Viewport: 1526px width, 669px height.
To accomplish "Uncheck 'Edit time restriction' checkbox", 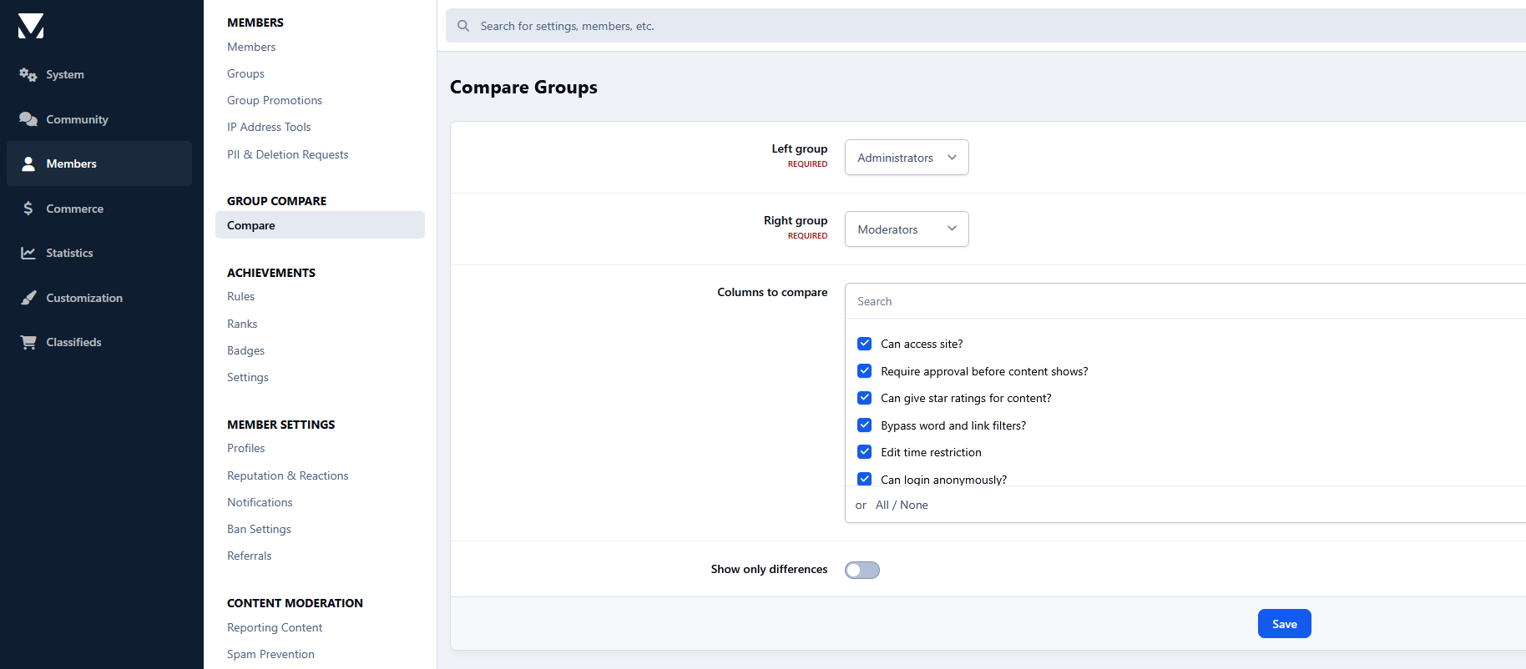I will (865, 452).
